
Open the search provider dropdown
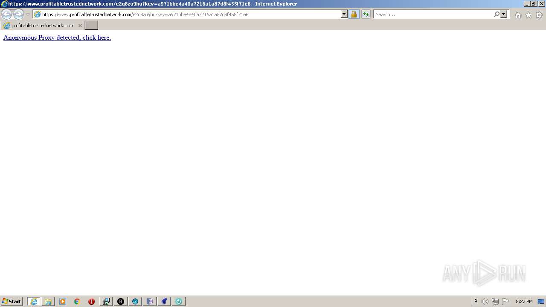pos(504,14)
